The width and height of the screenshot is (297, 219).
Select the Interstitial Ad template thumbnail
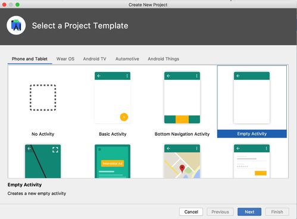pos(112,161)
